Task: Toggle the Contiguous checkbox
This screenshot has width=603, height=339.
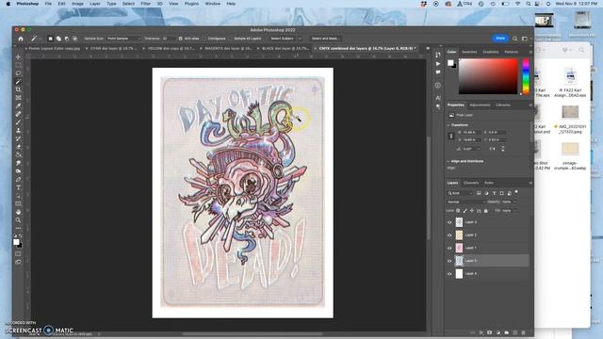Action: pyautogui.click(x=204, y=39)
